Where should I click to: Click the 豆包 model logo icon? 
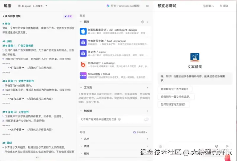pos(108,6)
